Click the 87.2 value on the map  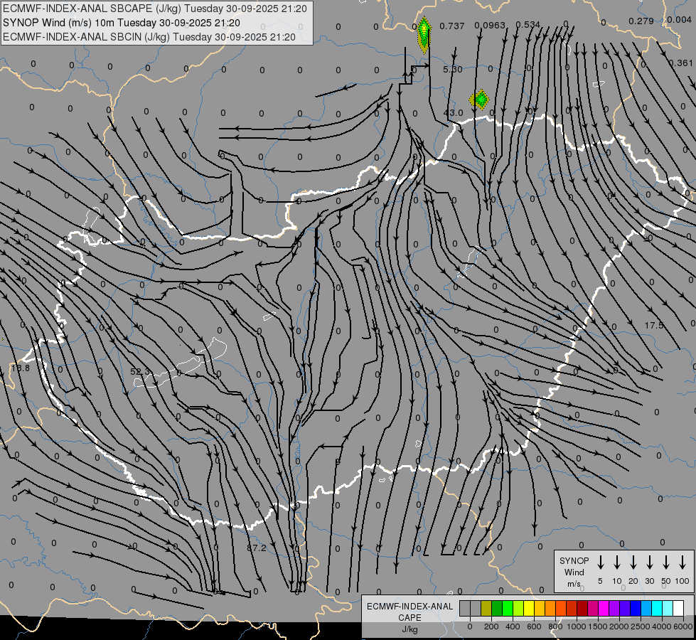[257, 548]
